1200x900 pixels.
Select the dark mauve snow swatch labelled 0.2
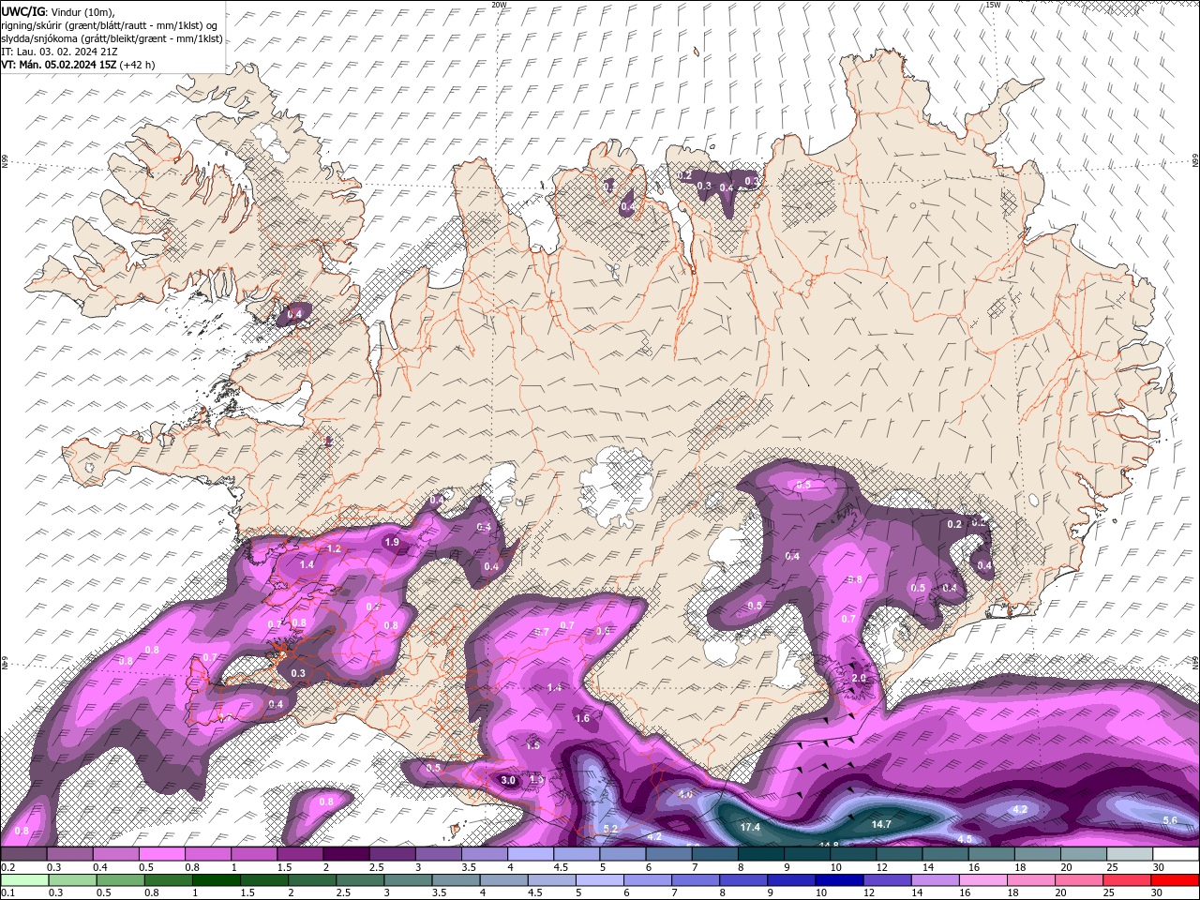pyautogui.click(x=23, y=854)
